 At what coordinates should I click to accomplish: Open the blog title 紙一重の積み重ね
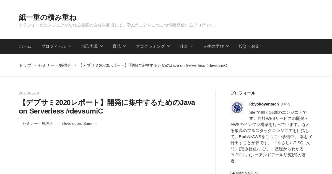pos(48,17)
